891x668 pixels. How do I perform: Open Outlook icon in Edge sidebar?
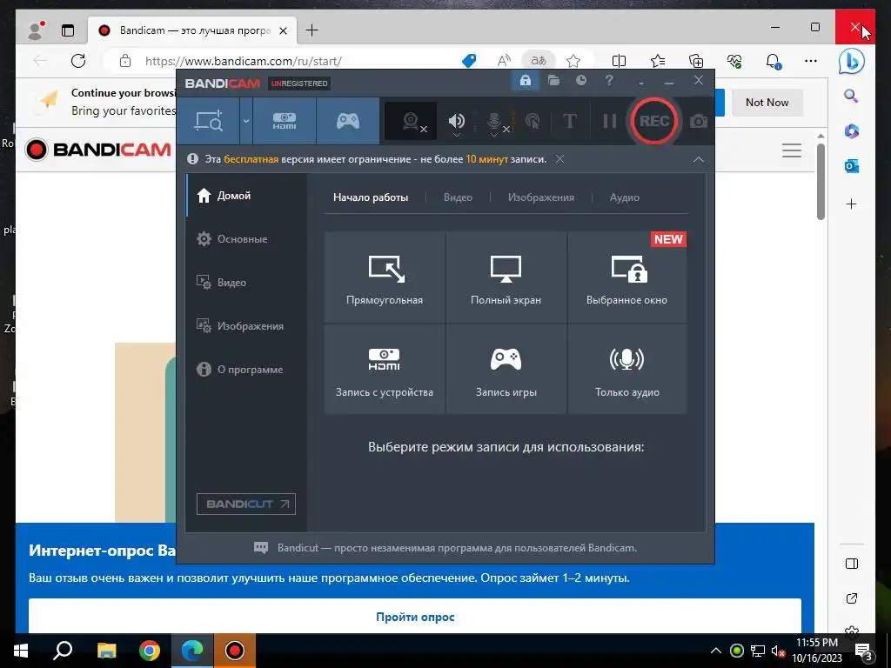tap(851, 166)
